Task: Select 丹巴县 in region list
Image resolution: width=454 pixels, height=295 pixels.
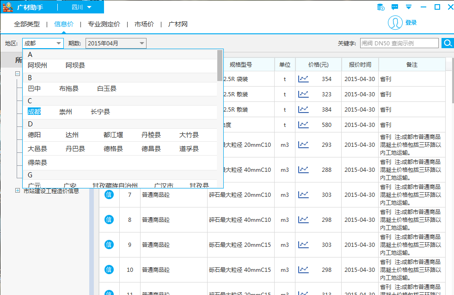Action: pos(75,149)
